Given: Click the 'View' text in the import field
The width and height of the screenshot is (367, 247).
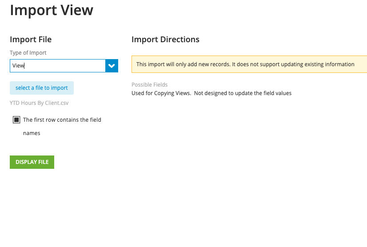Looking at the screenshot, I should tap(18, 66).
